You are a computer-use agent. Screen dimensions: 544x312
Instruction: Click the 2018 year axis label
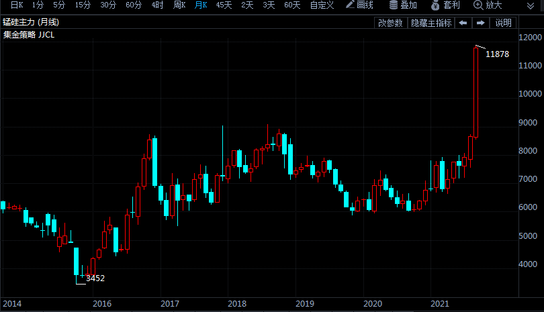(237, 304)
